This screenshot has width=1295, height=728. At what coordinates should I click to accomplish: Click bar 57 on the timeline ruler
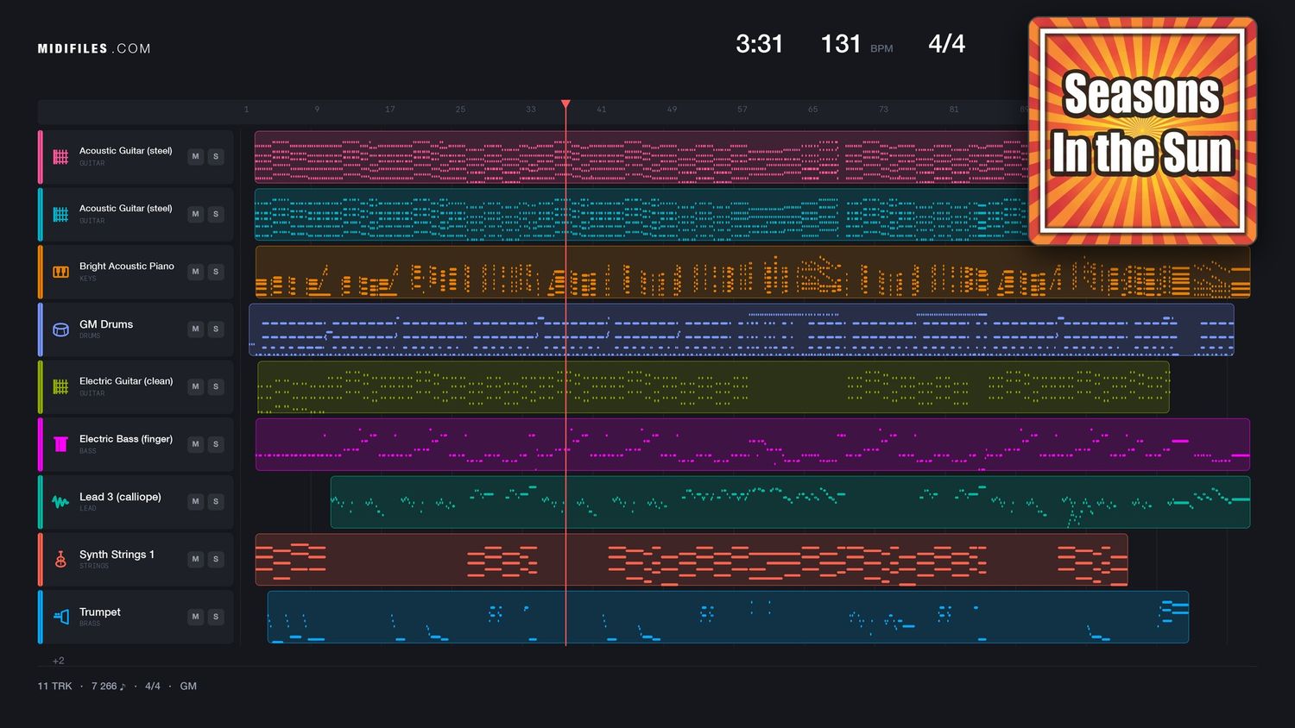coord(742,110)
